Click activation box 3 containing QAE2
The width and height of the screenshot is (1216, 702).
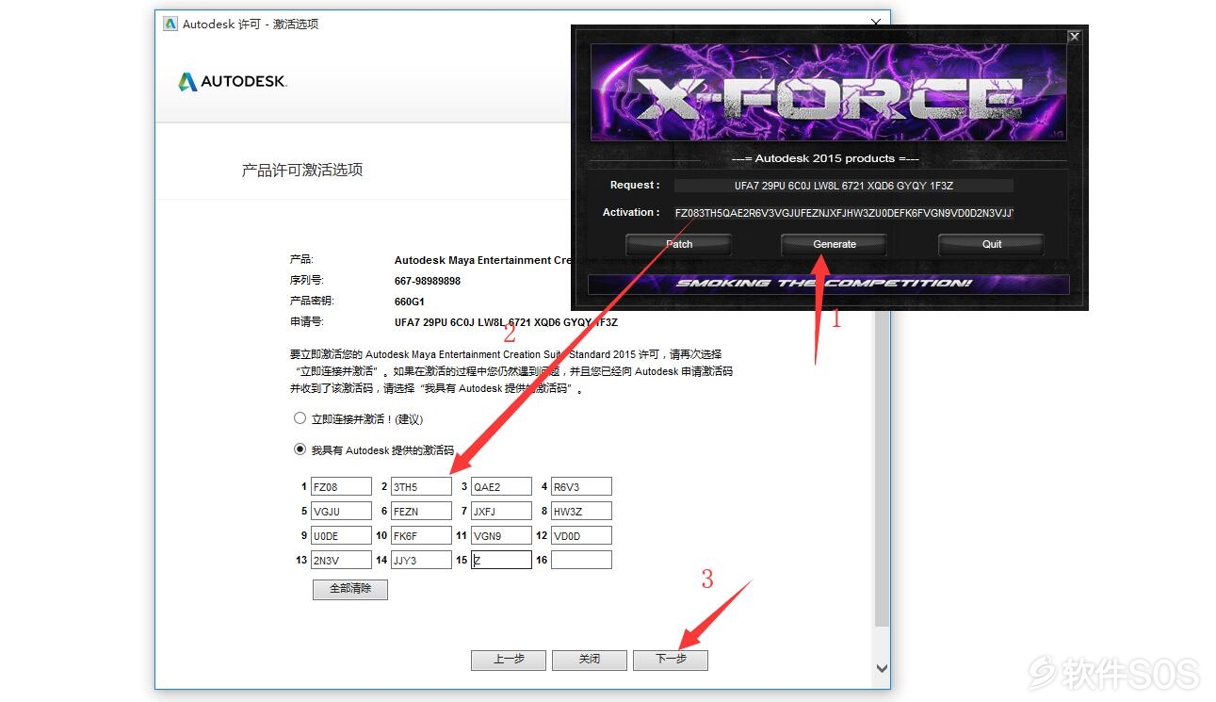501,487
